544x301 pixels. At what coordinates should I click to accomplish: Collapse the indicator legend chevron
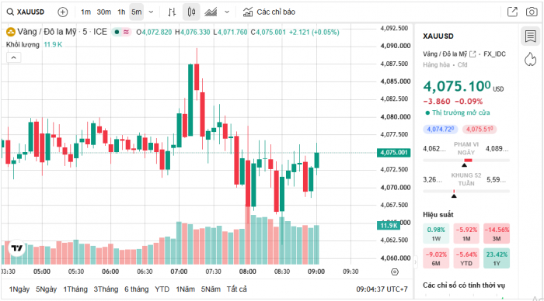click(13, 57)
